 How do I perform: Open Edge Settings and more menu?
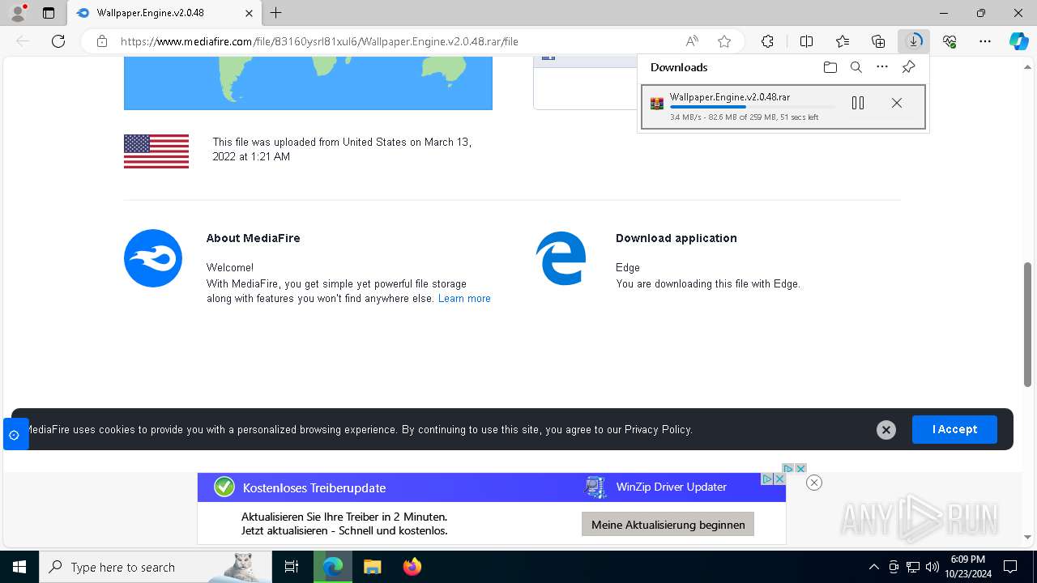click(985, 41)
